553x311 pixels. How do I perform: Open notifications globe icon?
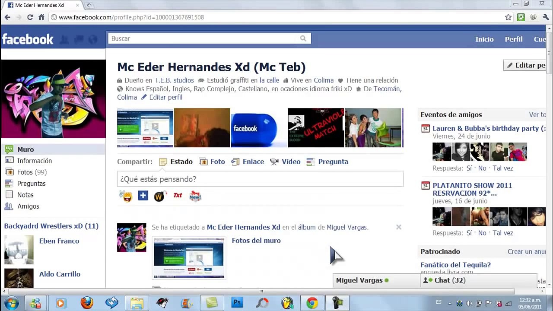93,39
